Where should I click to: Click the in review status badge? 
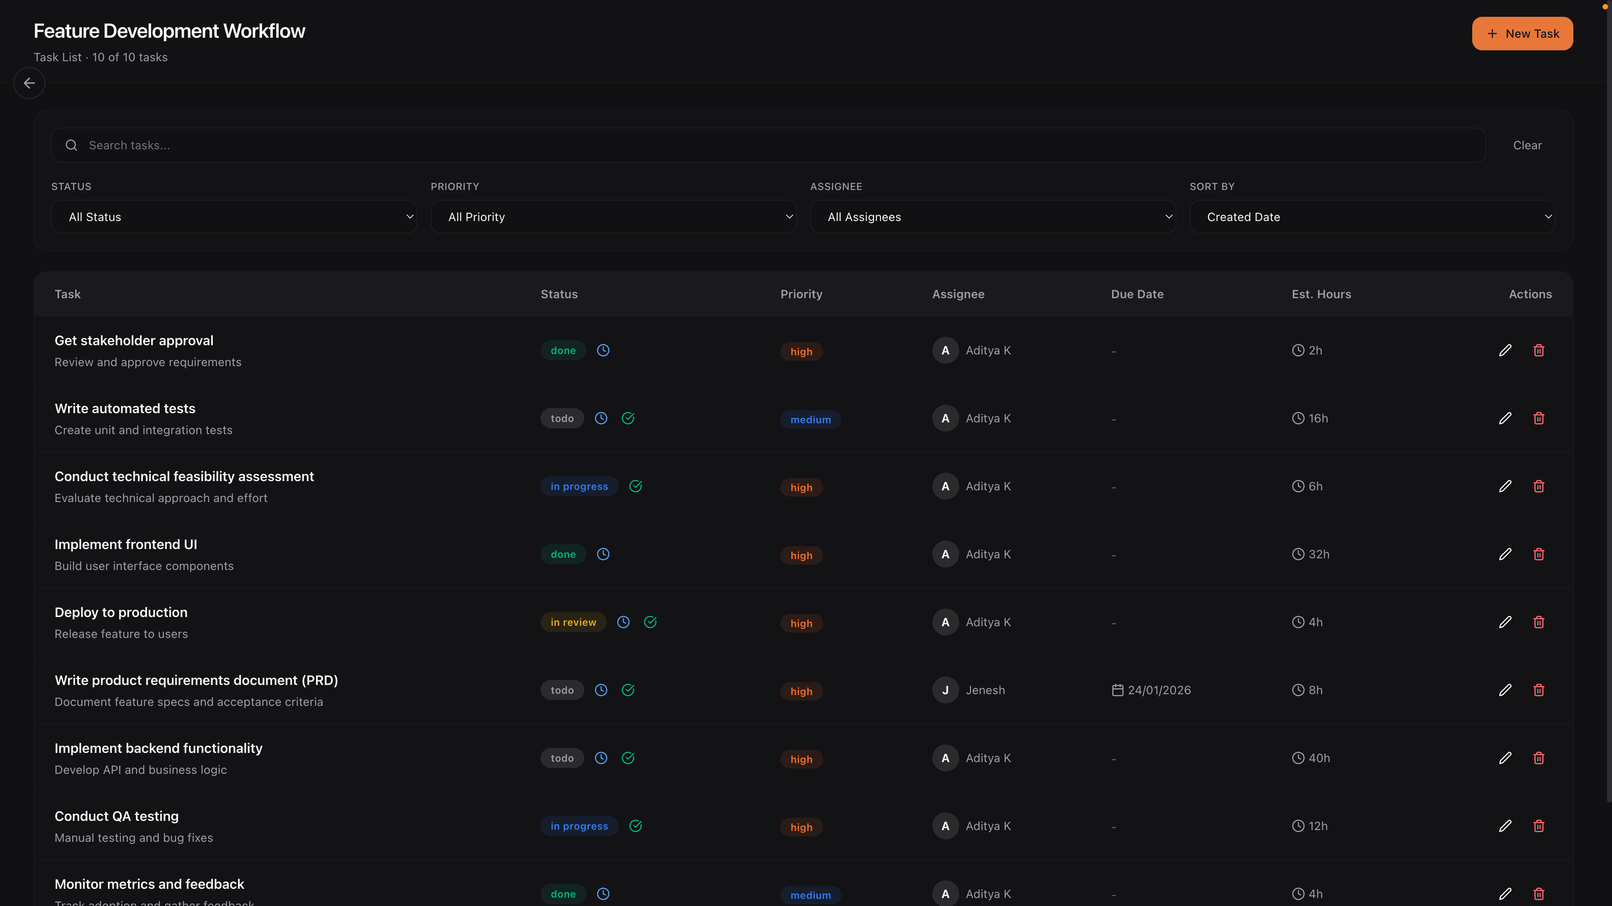tap(573, 622)
